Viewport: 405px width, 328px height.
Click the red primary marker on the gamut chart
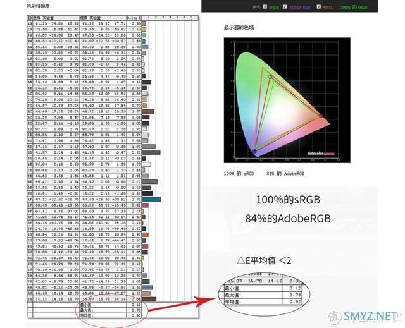coord(321,116)
